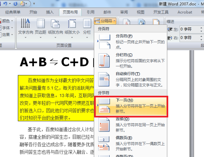The width and height of the screenshot is (204, 157).
Task: Click the A+B⇋C+D heading text
Action: pos(54,62)
